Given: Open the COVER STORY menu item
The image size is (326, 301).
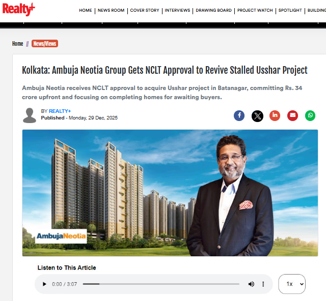Looking at the screenshot, I should (x=145, y=10).
